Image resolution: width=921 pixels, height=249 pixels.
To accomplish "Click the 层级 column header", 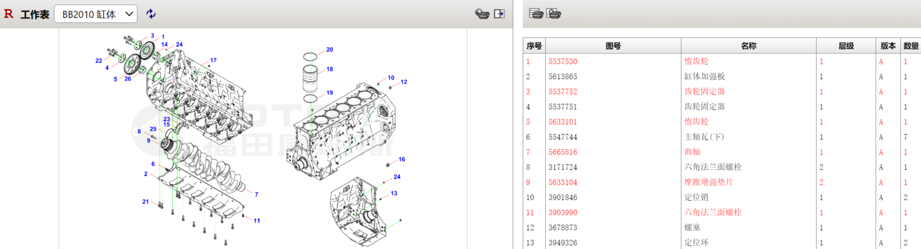I will pos(846,46).
